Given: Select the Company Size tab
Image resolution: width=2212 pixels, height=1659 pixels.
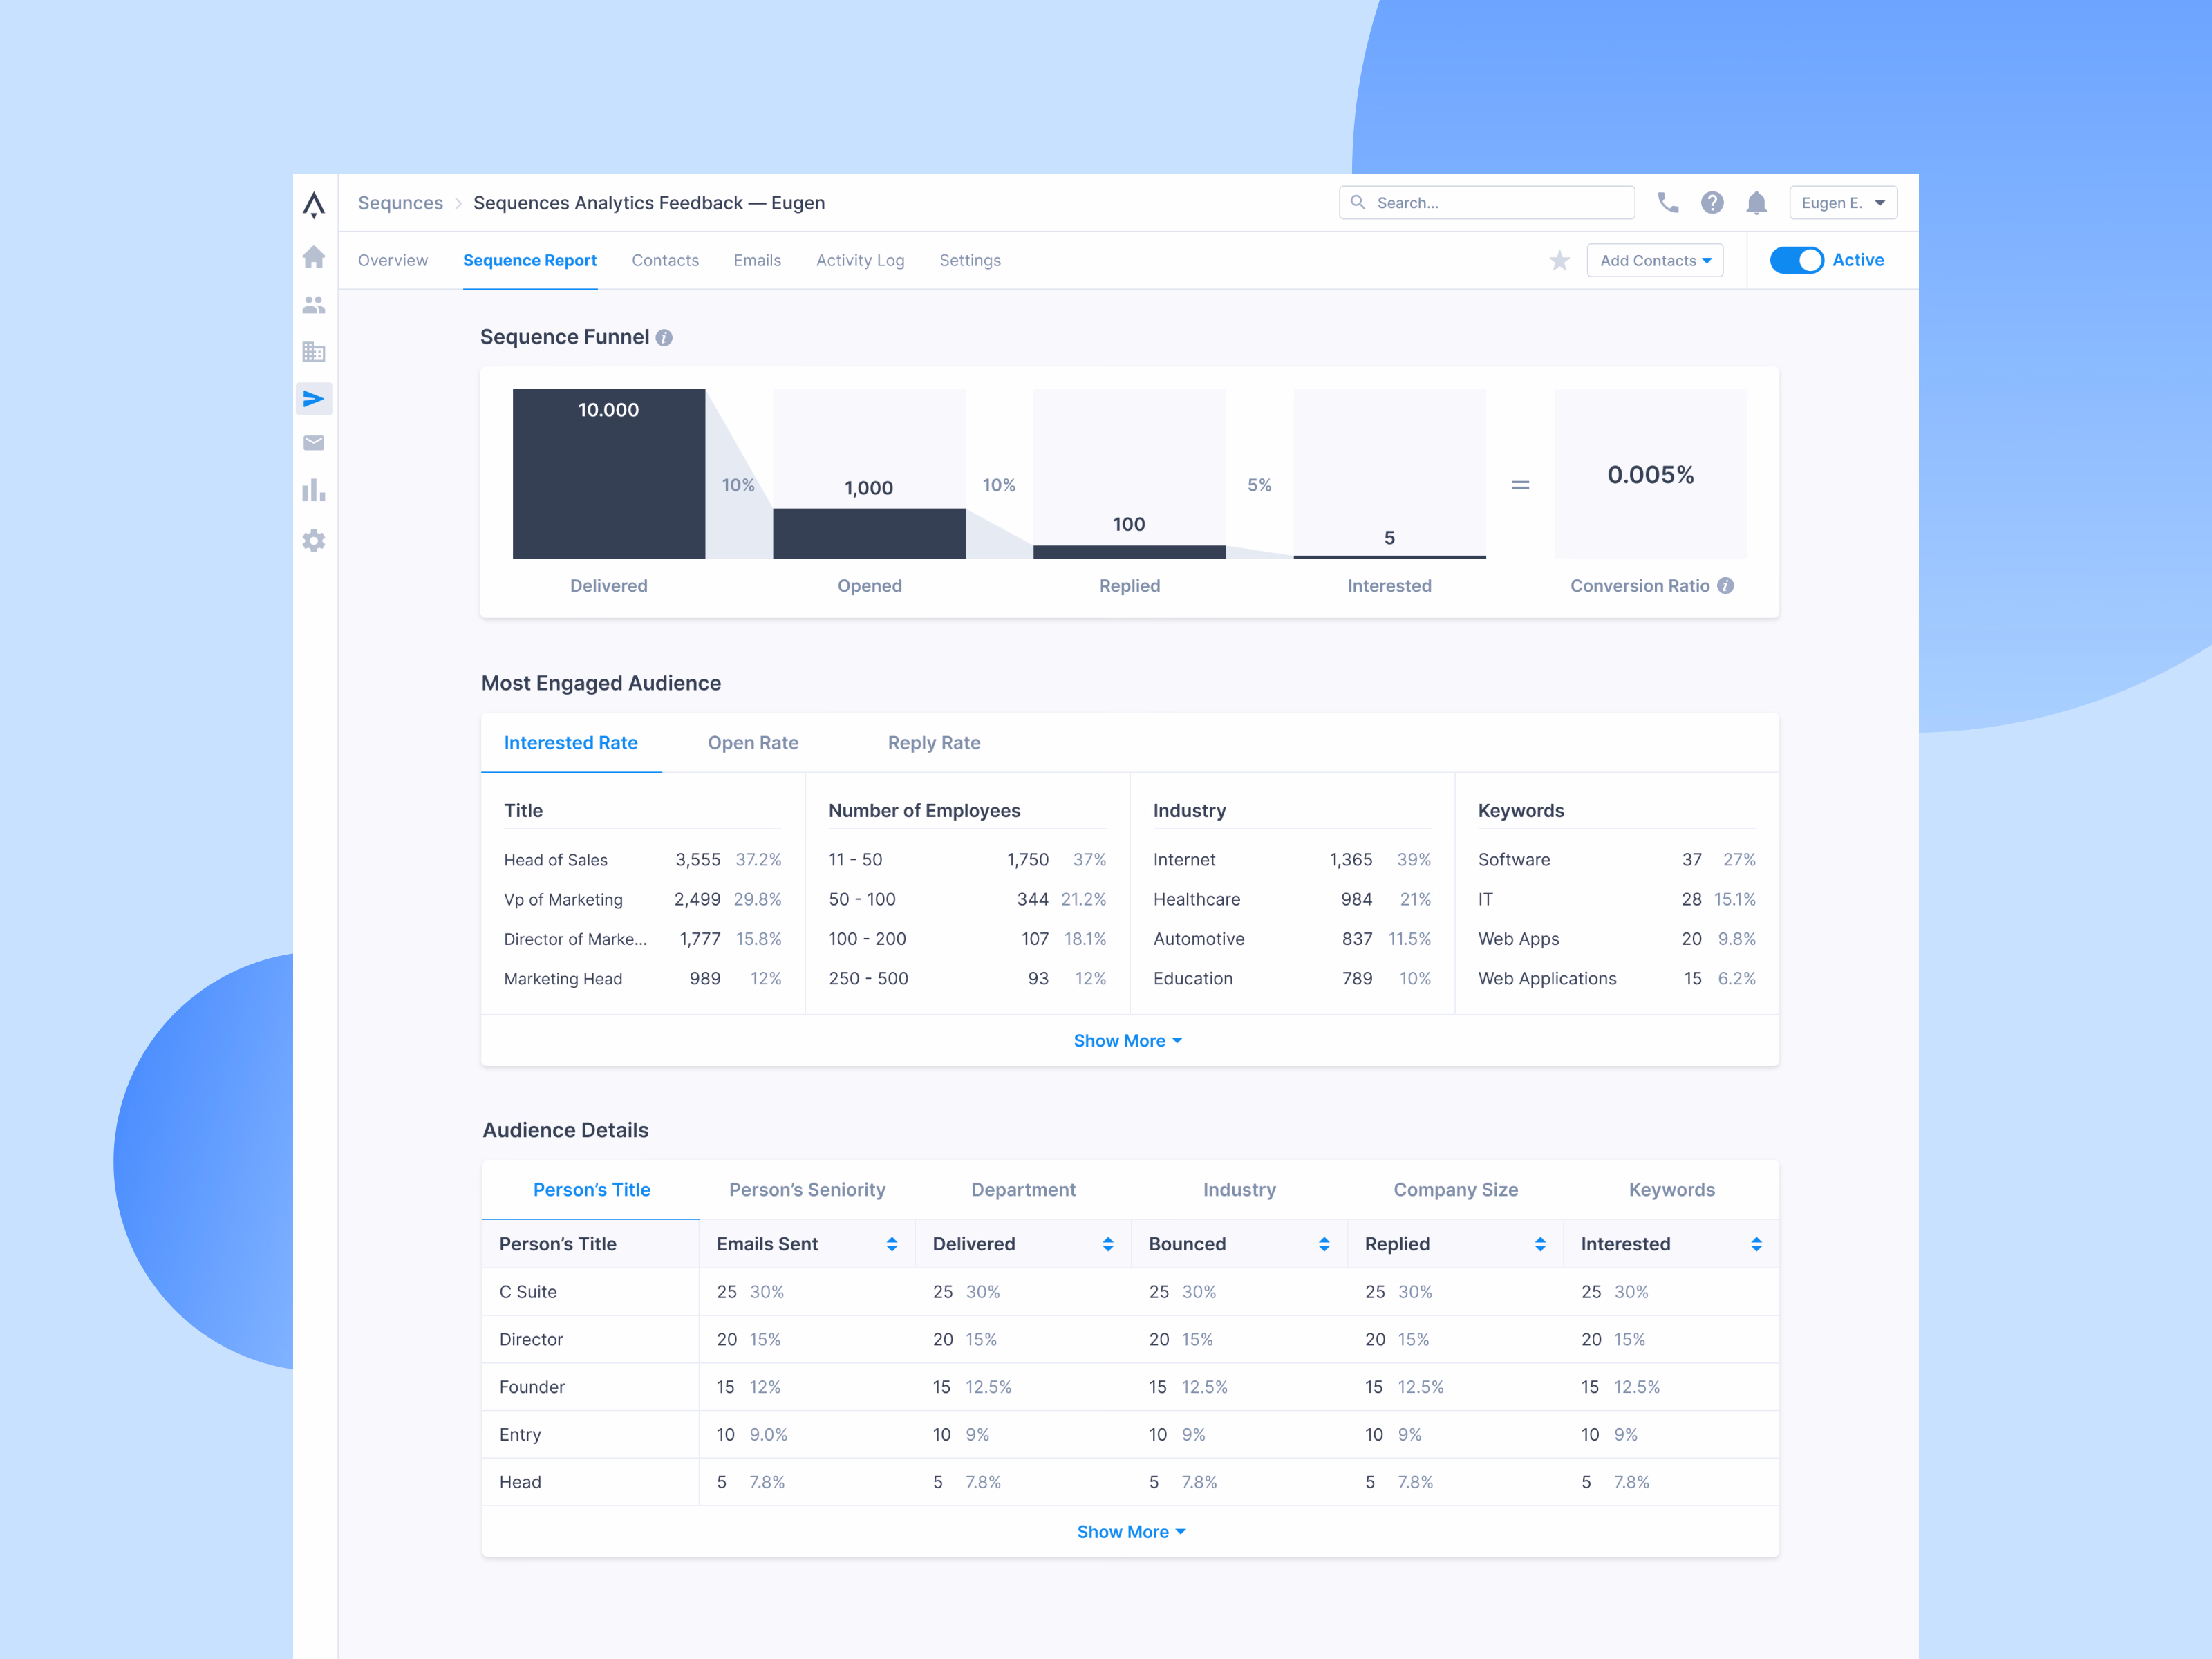Looking at the screenshot, I should click(x=1456, y=1190).
